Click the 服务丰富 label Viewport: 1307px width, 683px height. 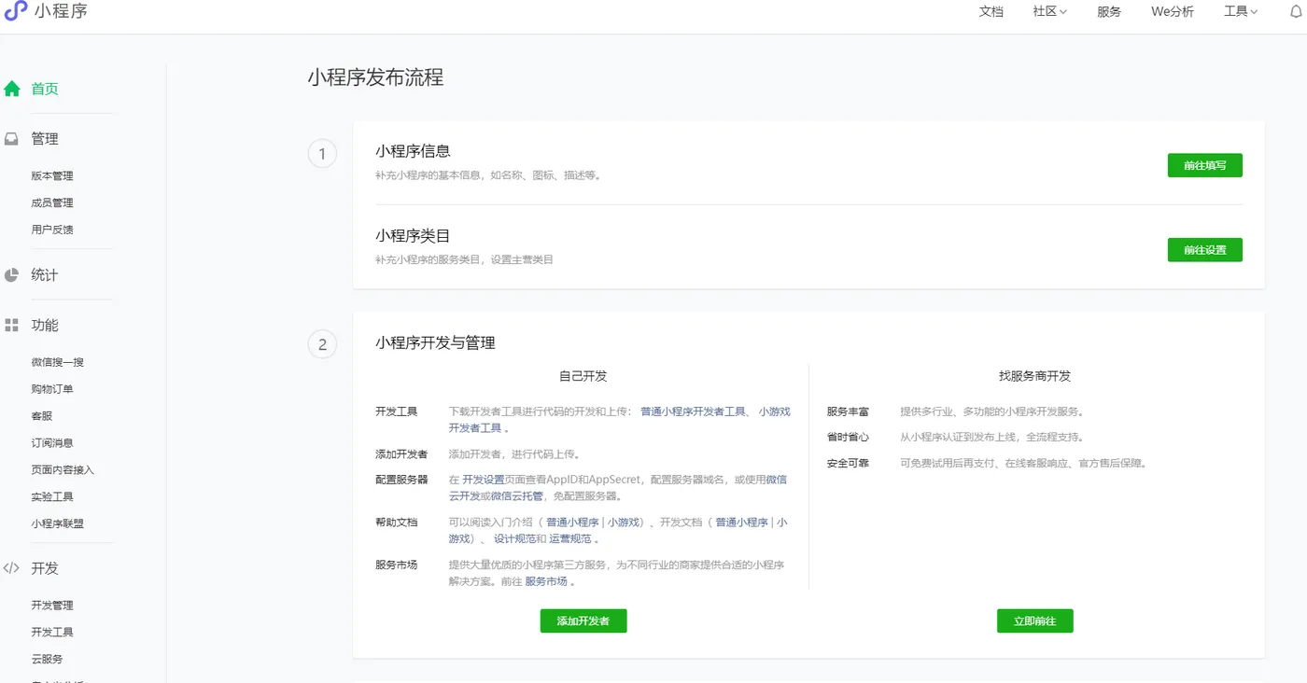click(x=848, y=411)
